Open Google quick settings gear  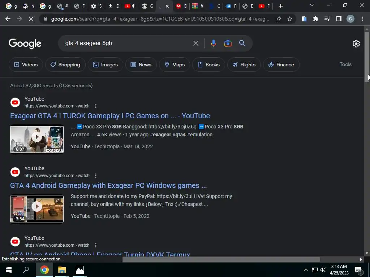[356, 44]
